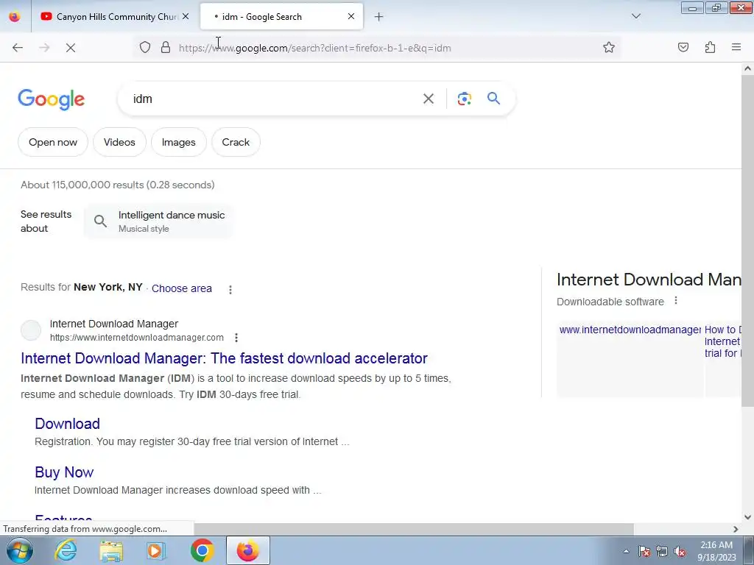Click the Google logo

52,99
